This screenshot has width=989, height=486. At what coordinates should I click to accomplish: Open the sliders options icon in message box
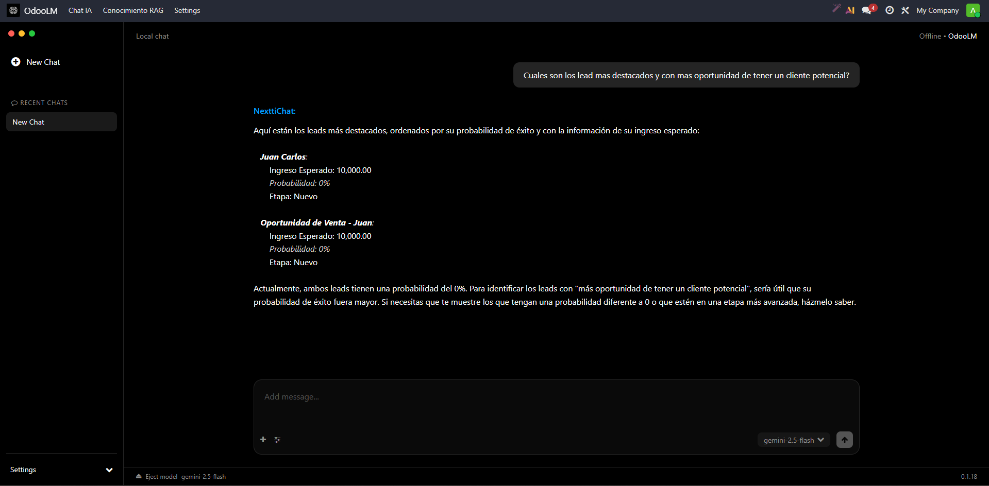coord(277,440)
